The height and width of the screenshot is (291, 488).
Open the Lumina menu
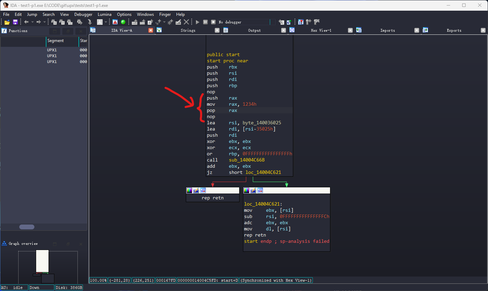click(104, 14)
